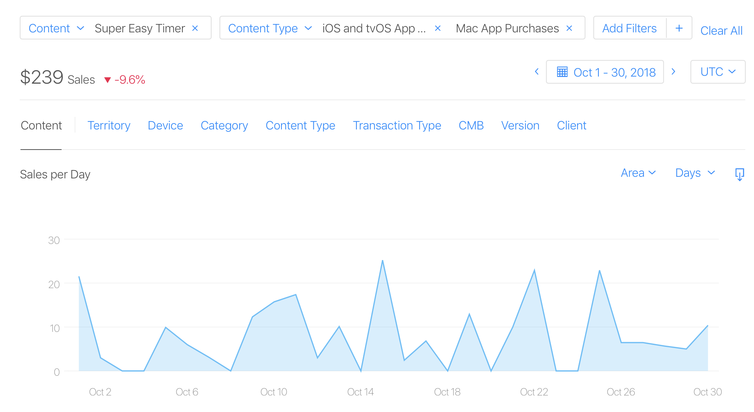Viewport: 754px width, 412px height.
Task: Open the UTC timezone dropdown
Action: pos(718,72)
